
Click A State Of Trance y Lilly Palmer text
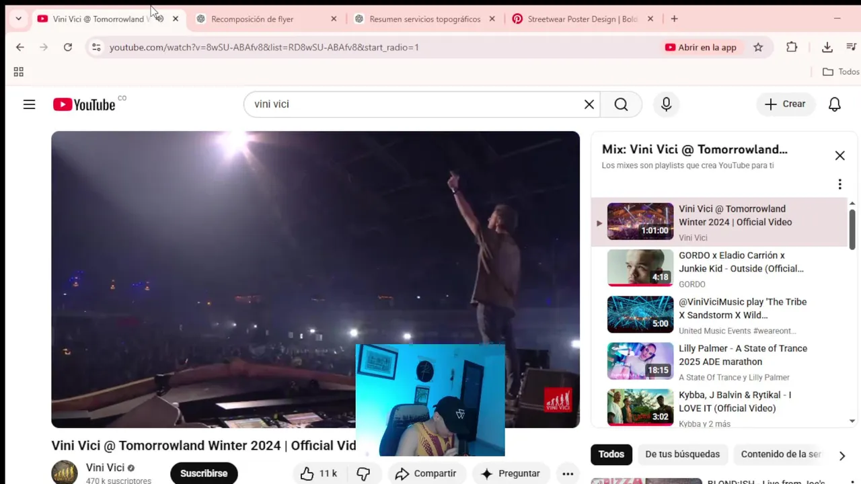(734, 377)
